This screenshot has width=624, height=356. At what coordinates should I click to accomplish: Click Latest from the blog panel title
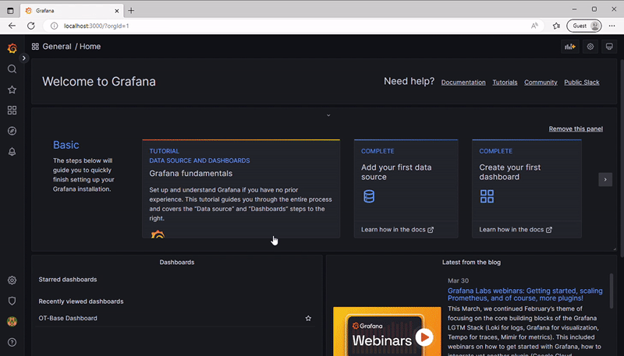(x=471, y=263)
